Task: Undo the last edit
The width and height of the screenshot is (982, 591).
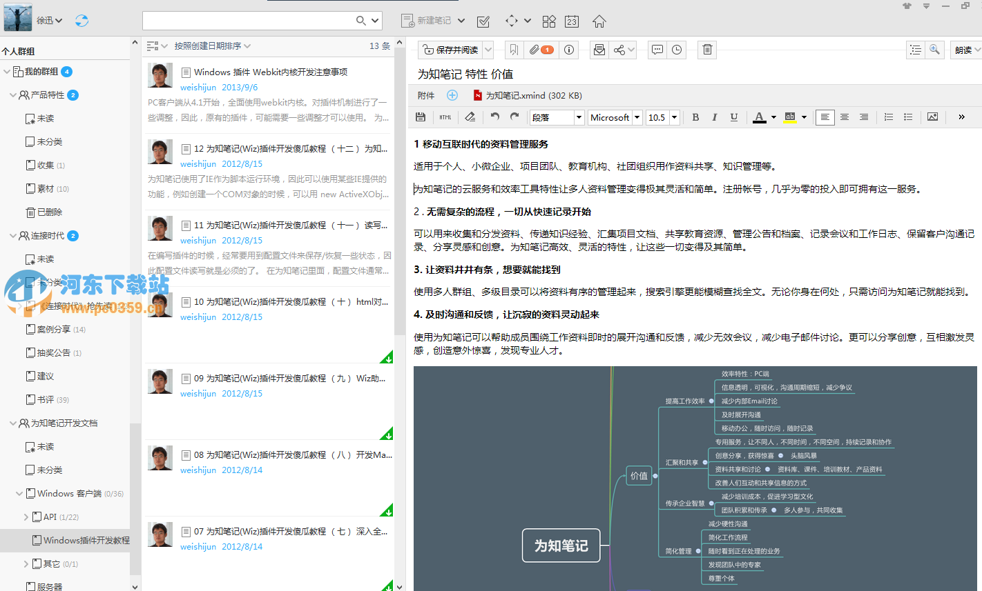Action: click(x=494, y=117)
